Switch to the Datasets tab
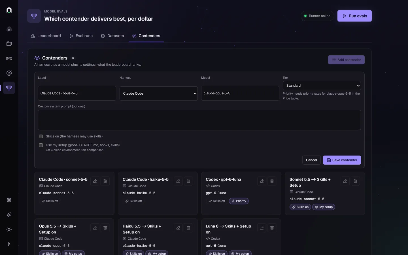Image resolution: width=408 pixels, height=255 pixels. coord(112,36)
